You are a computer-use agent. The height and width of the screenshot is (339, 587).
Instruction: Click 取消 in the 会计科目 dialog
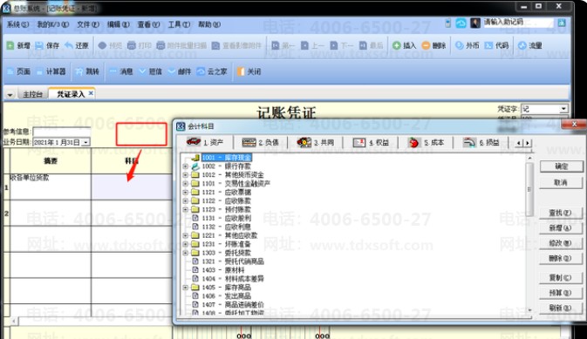[561, 183]
